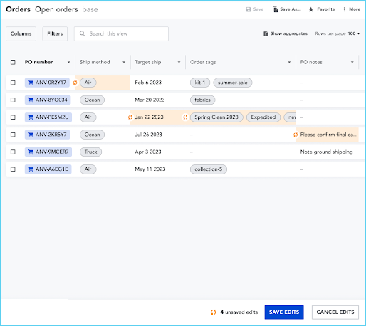Image resolution: width=366 pixels, height=326 pixels.
Task: Open the Filters menu
Action: click(55, 33)
